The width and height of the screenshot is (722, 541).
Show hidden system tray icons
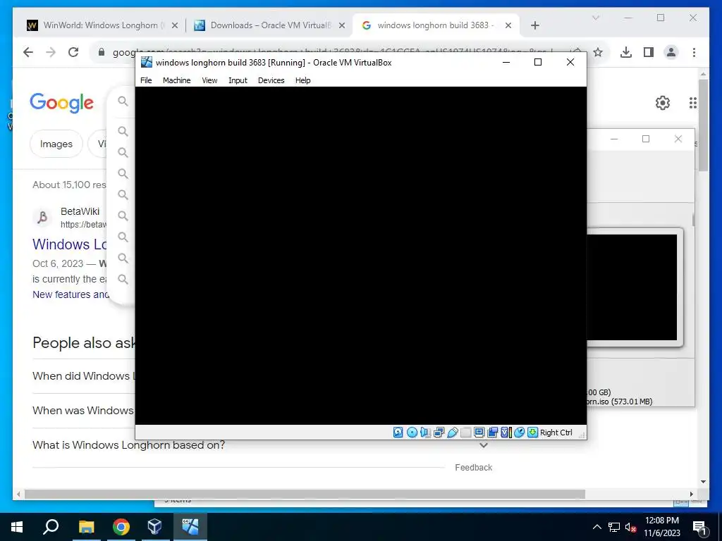[x=596, y=527]
